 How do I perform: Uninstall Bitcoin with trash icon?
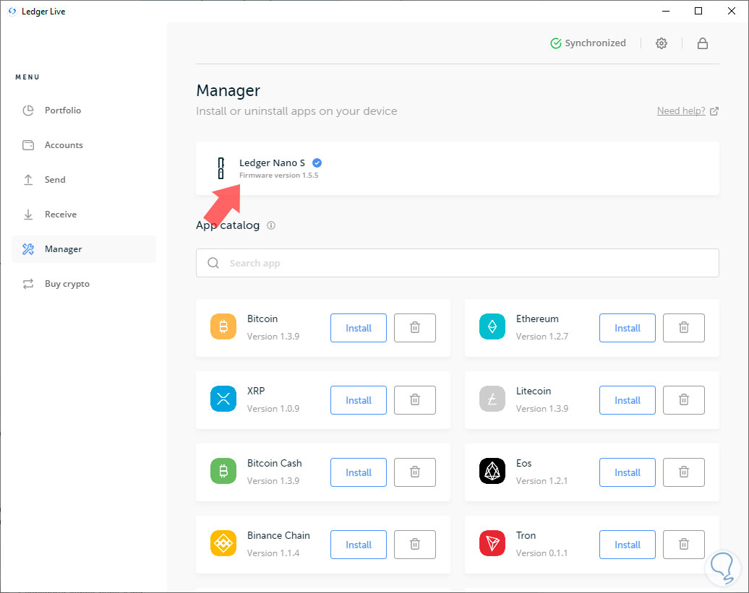[x=415, y=328]
